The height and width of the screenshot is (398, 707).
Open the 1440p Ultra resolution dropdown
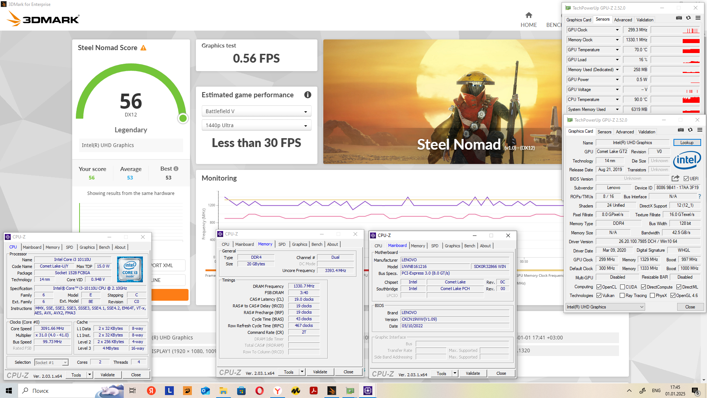tap(256, 125)
